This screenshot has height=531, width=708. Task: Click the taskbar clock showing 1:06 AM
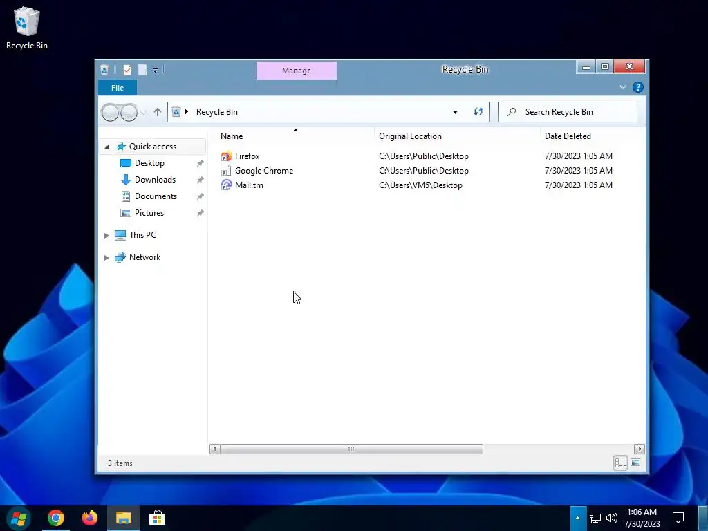click(x=642, y=518)
